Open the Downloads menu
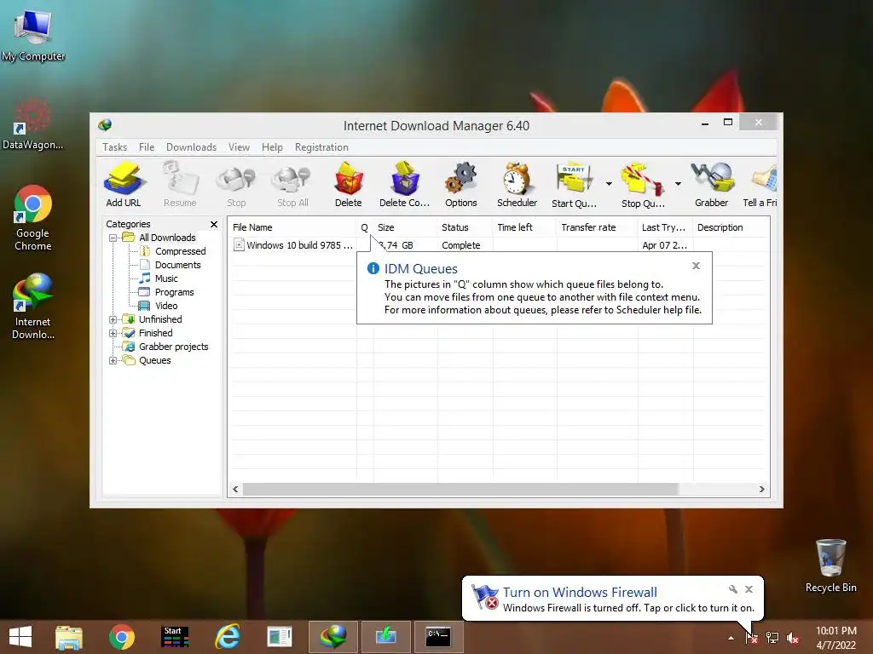Viewport: 873px width, 654px height. coord(192,147)
